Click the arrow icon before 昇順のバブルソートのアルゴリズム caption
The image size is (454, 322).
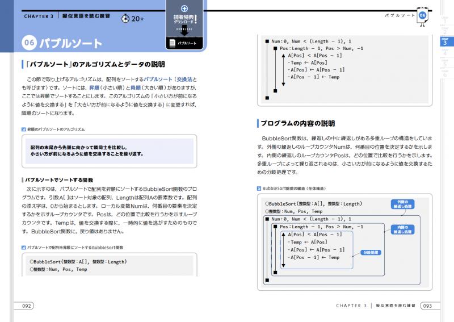tap(23, 129)
